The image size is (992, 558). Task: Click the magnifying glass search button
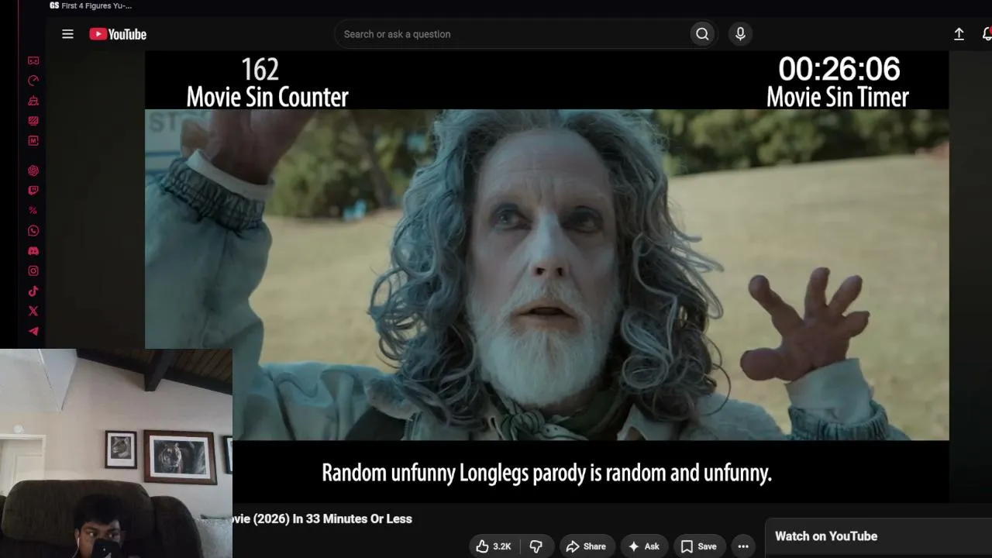coord(702,34)
